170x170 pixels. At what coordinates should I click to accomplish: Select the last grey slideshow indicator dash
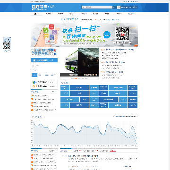pyautogui.click(x=86, y=78)
